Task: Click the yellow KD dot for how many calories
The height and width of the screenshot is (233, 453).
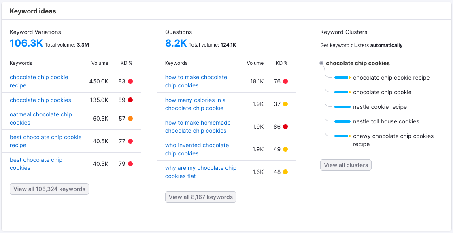Action: (285, 104)
